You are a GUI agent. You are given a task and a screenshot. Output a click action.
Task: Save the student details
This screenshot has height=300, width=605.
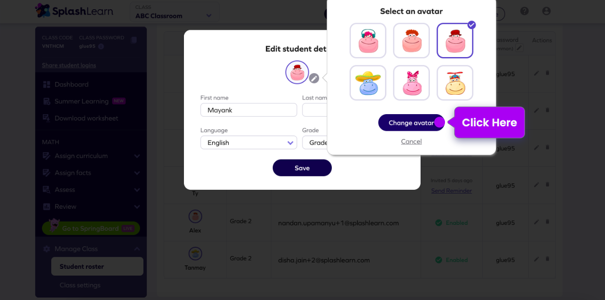point(302,168)
